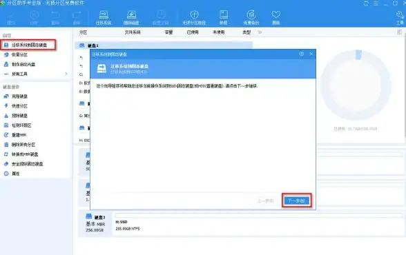Image resolution: width=406 pixels, height=255 pixels.
Task: Click the Used (已使用) column header
Action: pos(193,32)
